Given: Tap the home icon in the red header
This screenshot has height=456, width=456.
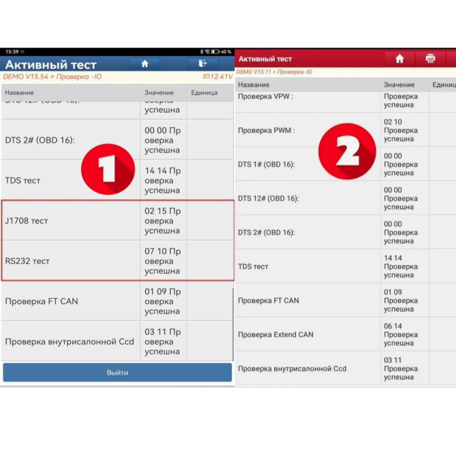Looking at the screenshot, I should click(x=399, y=59).
